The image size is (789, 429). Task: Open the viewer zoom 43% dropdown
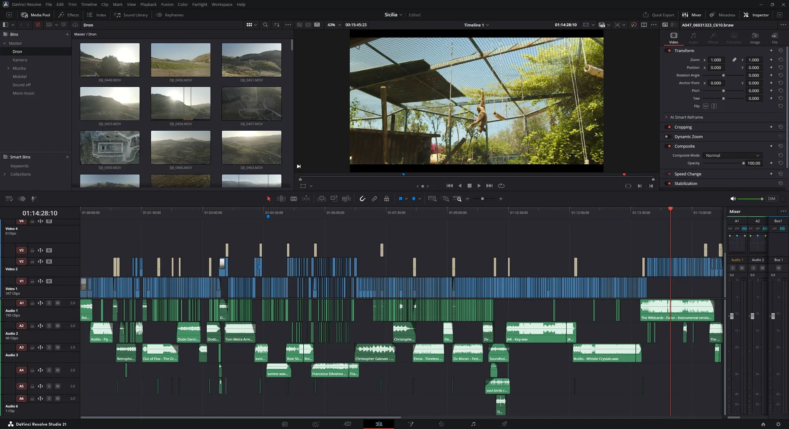click(x=334, y=25)
